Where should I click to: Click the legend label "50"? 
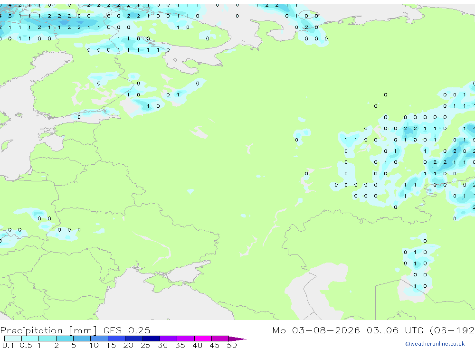click(232, 345)
